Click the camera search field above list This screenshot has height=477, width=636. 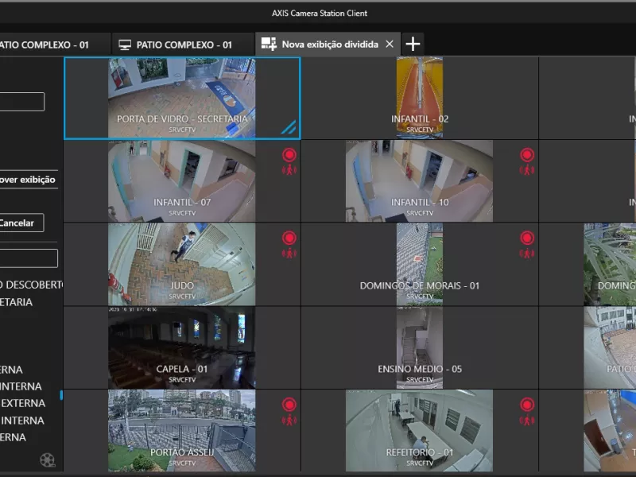point(29,258)
